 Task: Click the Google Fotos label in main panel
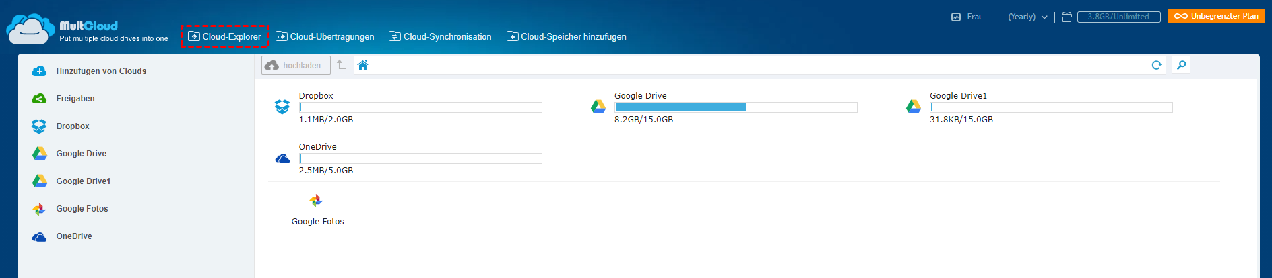[318, 222]
